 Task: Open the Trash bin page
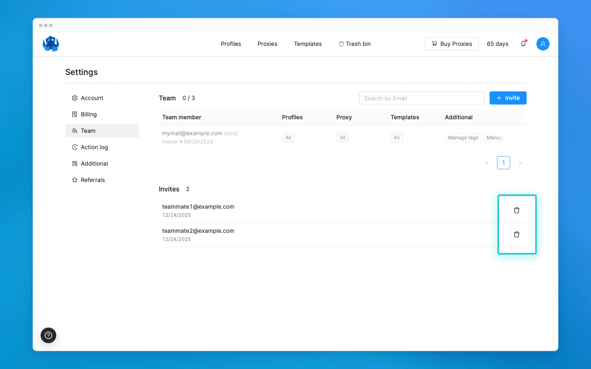pyautogui.click(x=355, y=44)
